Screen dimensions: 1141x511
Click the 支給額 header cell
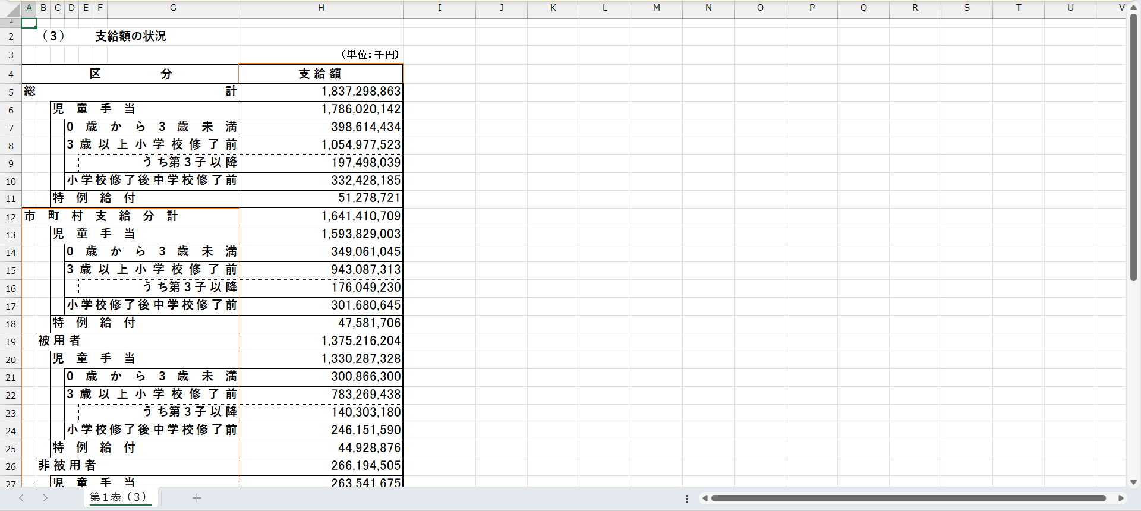320,74
